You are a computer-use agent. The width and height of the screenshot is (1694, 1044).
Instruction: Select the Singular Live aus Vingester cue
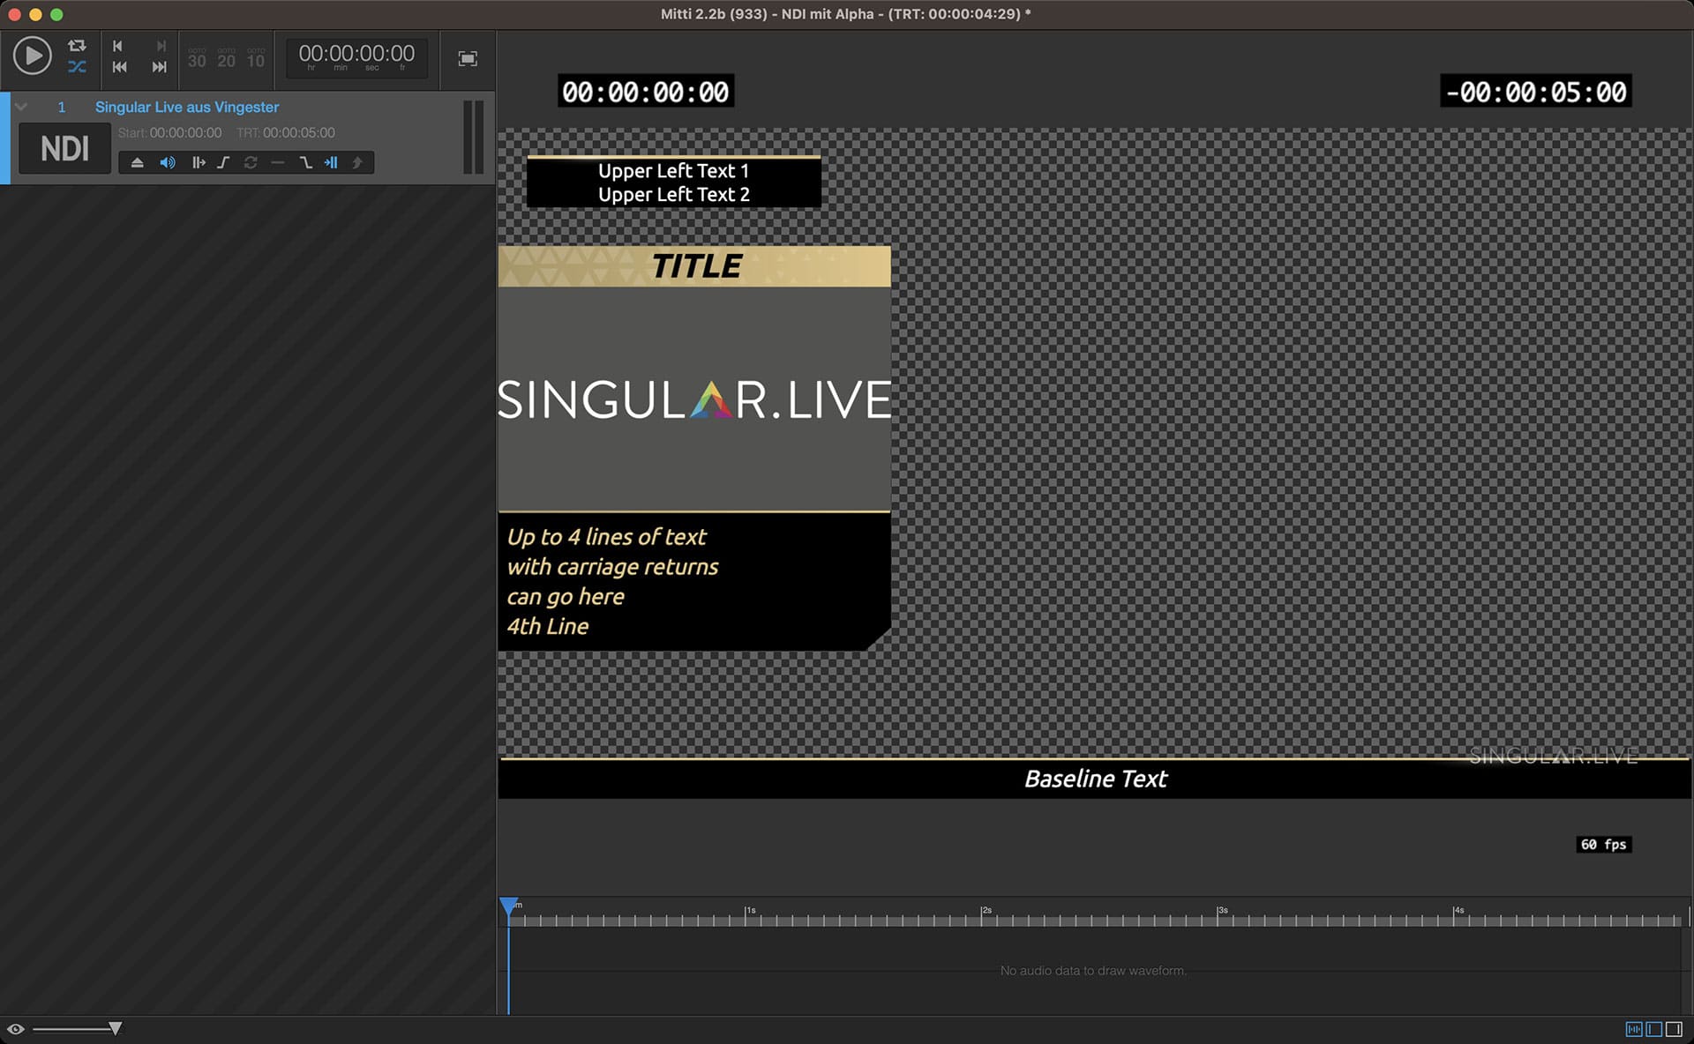click(187, 107)
